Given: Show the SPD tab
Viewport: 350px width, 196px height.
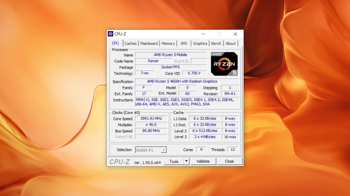Looking at the screenshot, I should [184, 44].
